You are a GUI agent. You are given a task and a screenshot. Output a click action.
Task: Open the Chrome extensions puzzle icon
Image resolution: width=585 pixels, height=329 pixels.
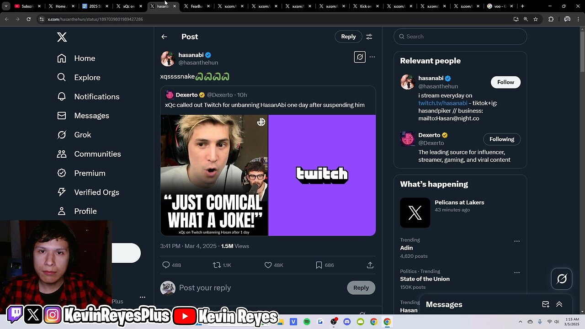[x=551, y=19]
